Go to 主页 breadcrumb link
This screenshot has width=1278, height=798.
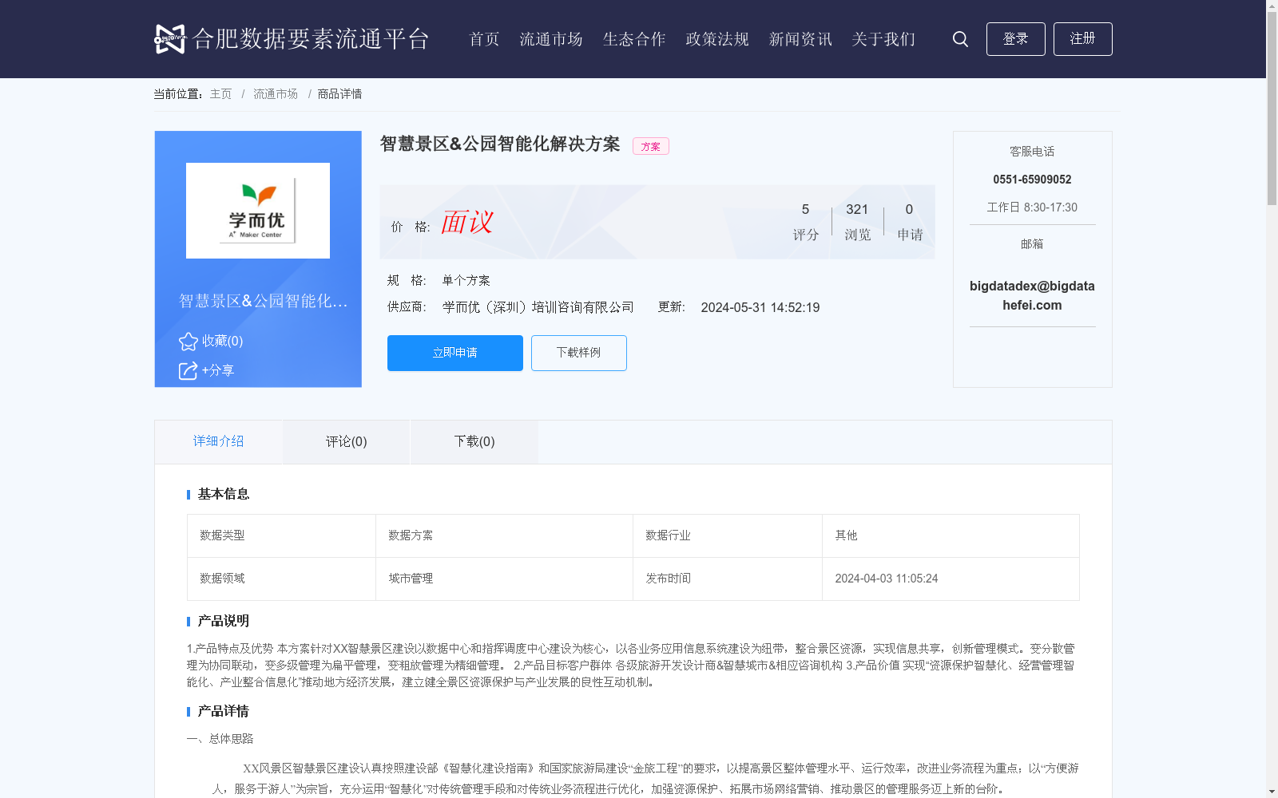coord(220,94)
